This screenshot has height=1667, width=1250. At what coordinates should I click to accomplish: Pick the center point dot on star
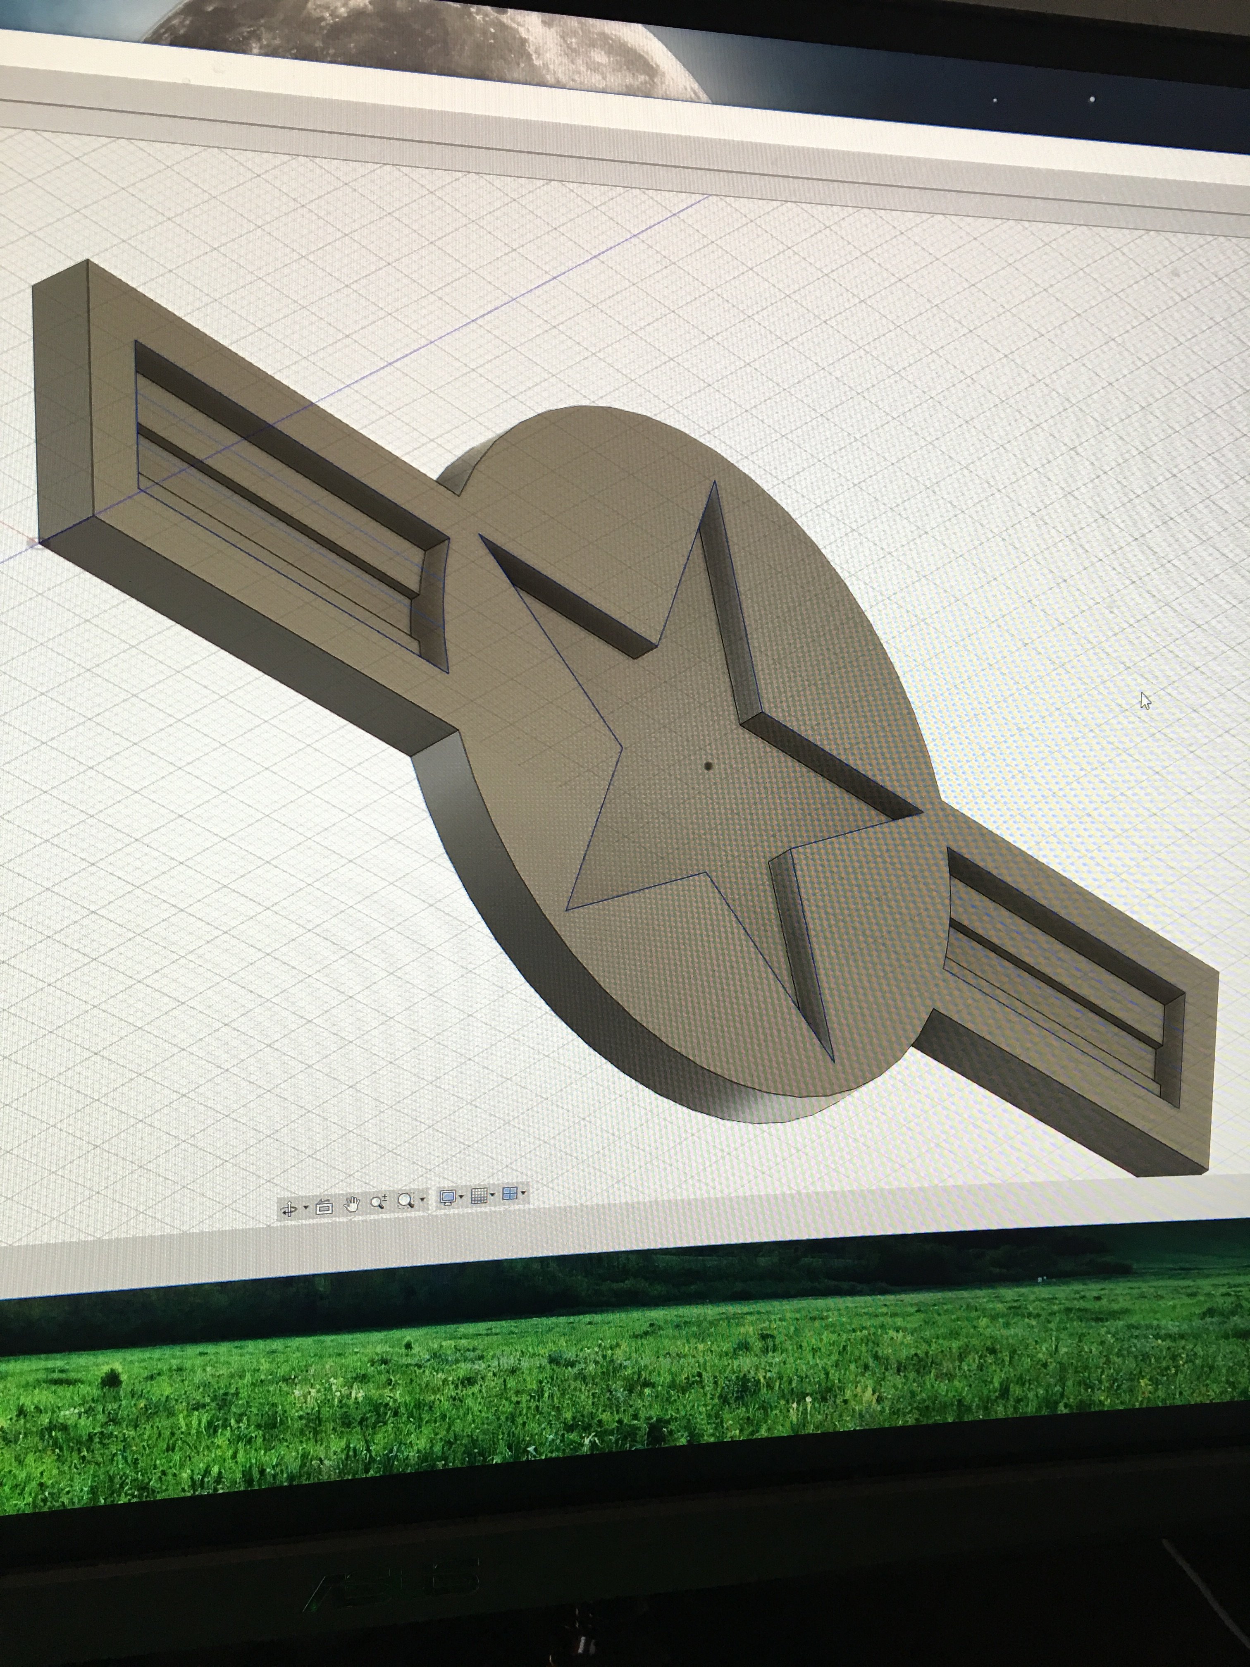coord(708,767)
